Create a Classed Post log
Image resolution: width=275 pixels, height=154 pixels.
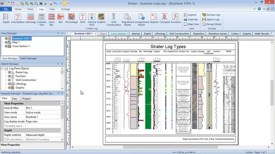tap(92, 20)
